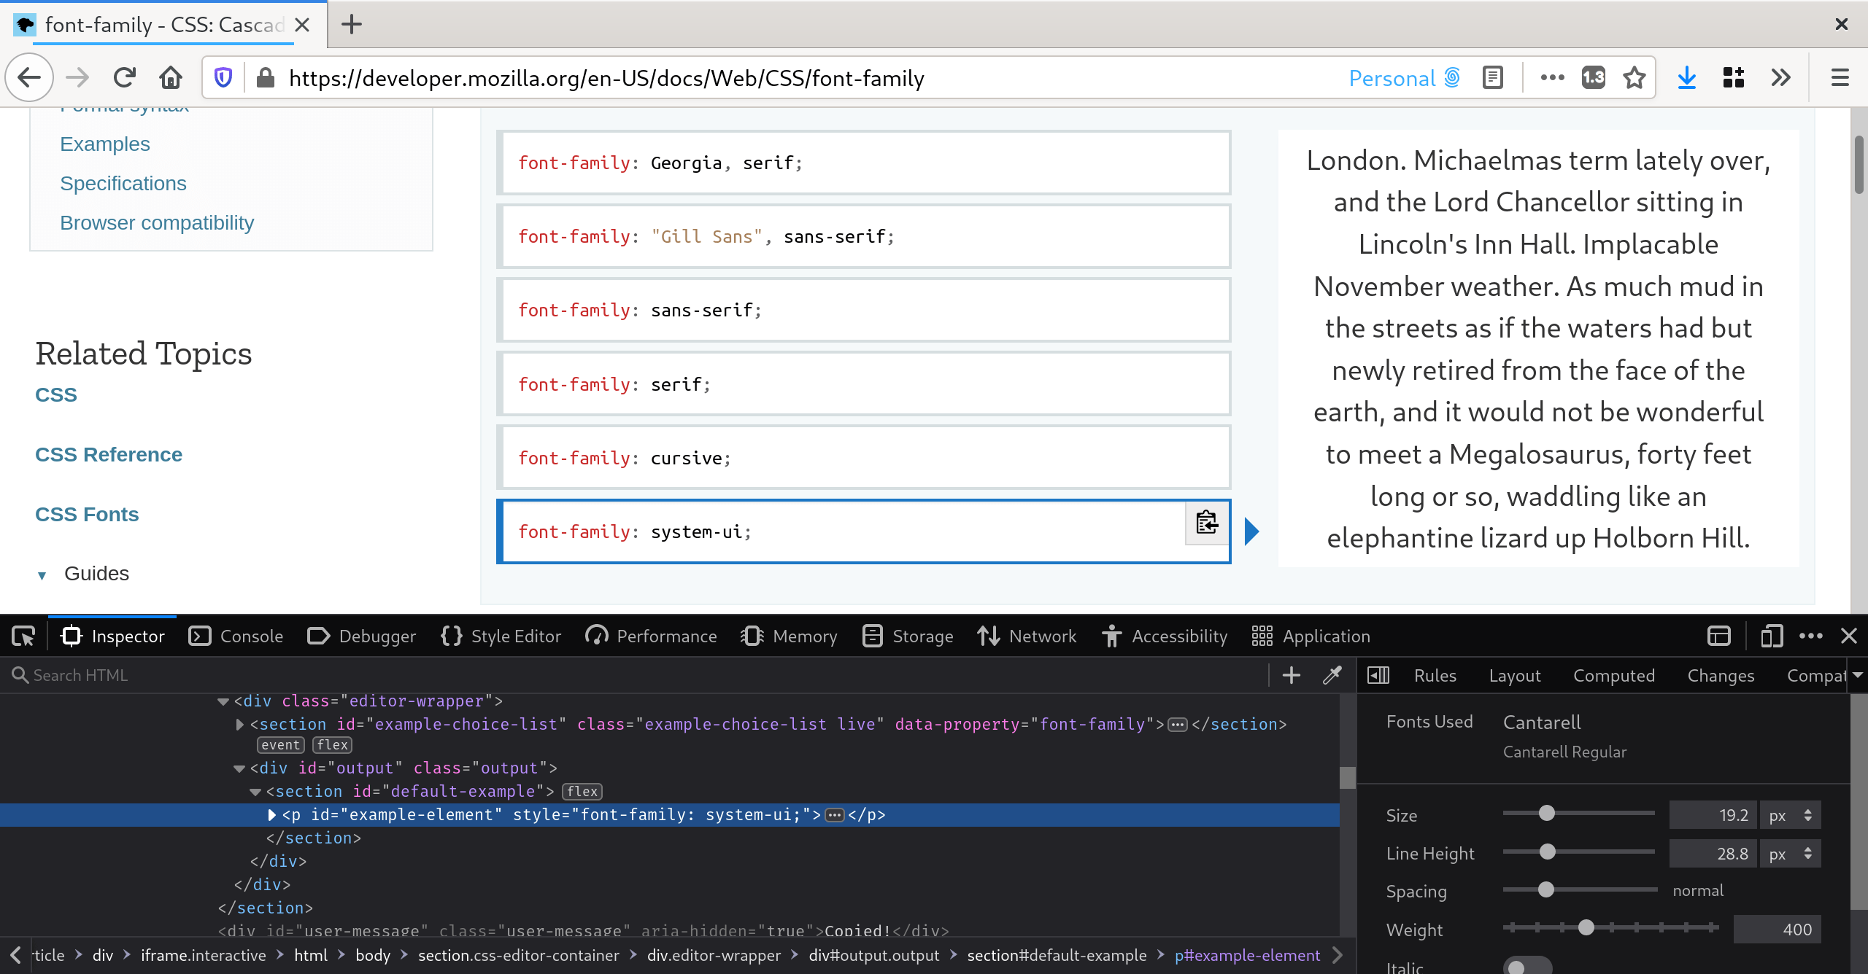Viewport: 1868px width, 974px height.
Task: Toggle responsive design mode
Action: tap(1772, 636)
